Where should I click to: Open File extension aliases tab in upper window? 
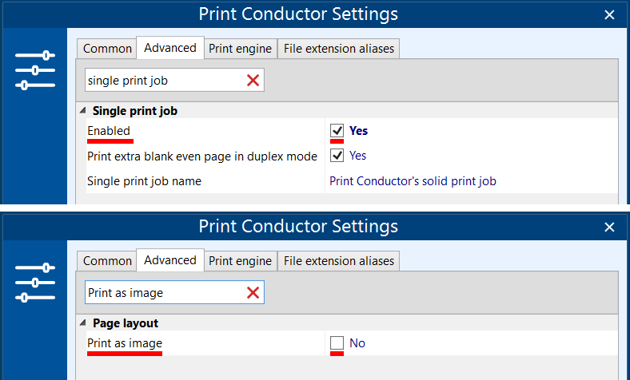pyautogui.click(x=339, y=49)
